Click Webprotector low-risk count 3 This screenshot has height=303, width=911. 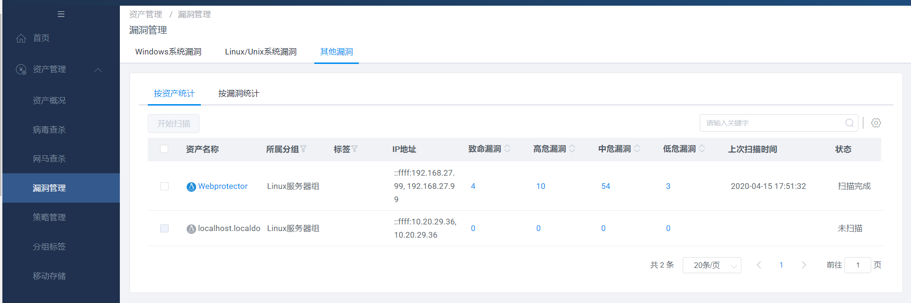pos(668,186)
